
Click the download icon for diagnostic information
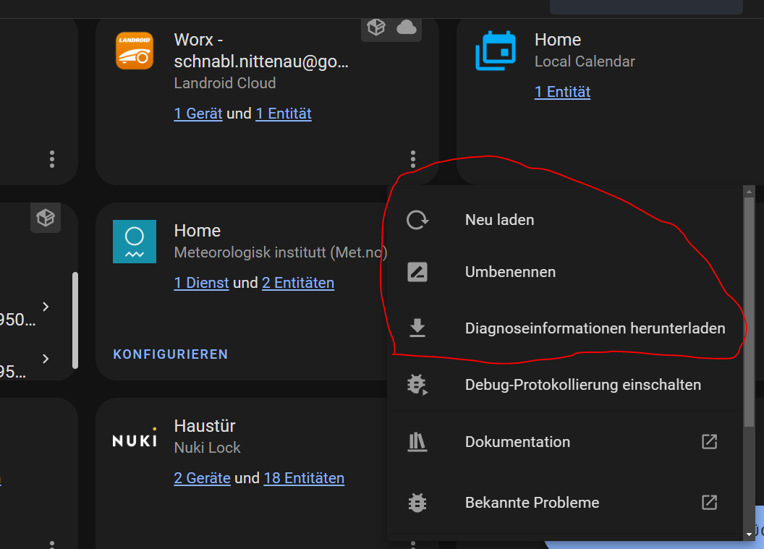[417, 328]
